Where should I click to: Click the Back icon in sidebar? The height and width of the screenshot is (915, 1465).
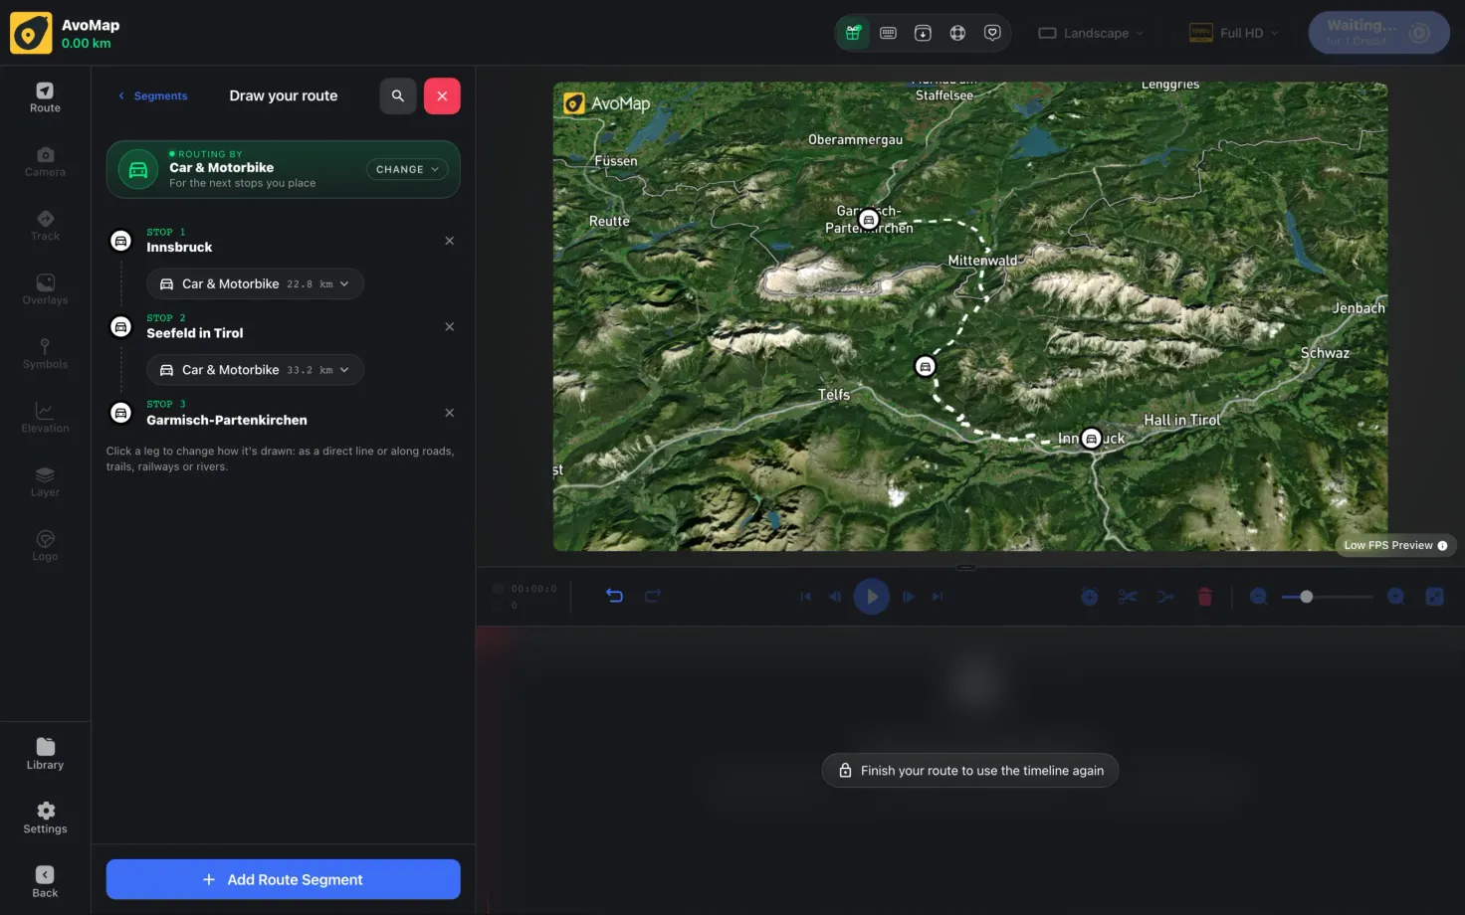tap(45, 882)
